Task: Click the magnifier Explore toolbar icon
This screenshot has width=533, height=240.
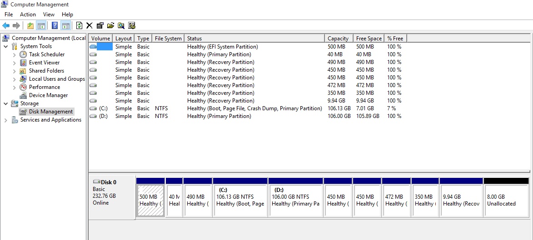Action: click(x=121, y=25)
